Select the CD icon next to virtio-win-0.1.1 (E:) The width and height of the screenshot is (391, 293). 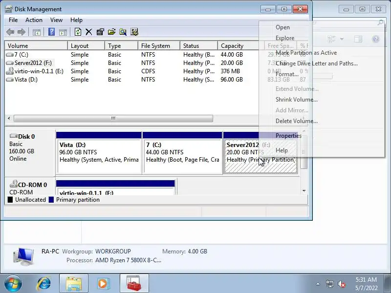(10, 71)
